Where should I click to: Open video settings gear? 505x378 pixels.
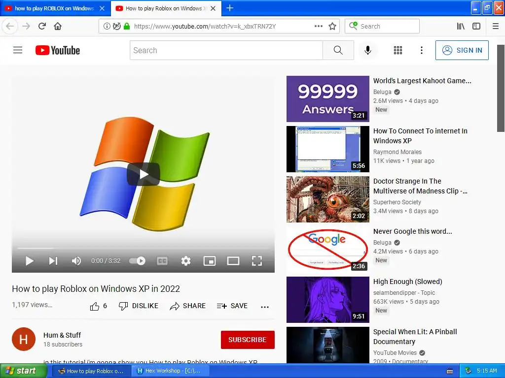(x=186, y=261)
